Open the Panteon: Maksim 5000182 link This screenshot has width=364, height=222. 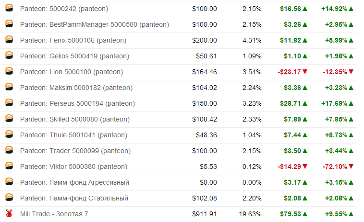[76, 88]
